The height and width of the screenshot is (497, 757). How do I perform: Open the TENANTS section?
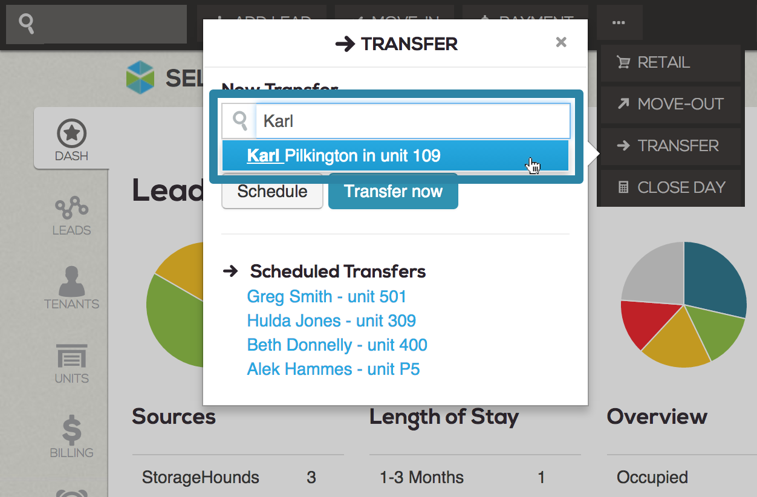[71, 289]
